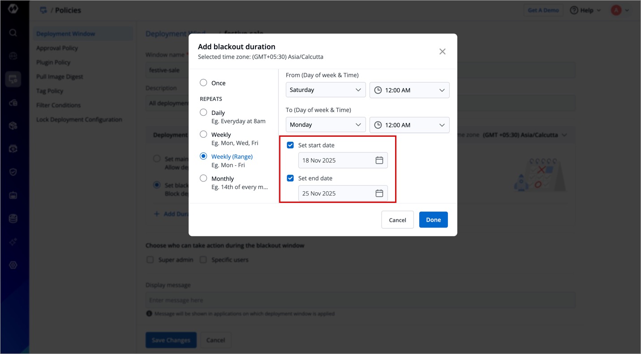Uncheck the Set start date checkbox
641x354 pixels.
290,145
